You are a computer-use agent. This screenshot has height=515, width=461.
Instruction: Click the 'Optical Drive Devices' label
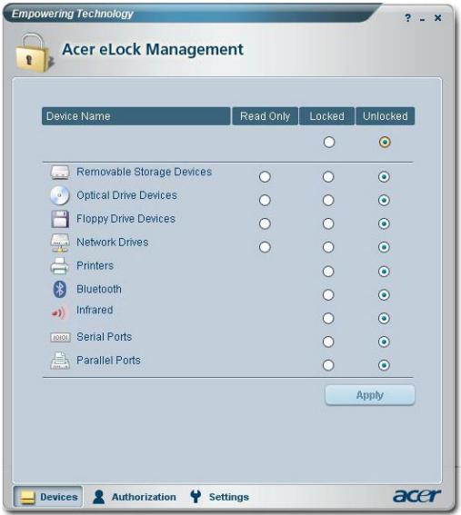pos(126,195)
